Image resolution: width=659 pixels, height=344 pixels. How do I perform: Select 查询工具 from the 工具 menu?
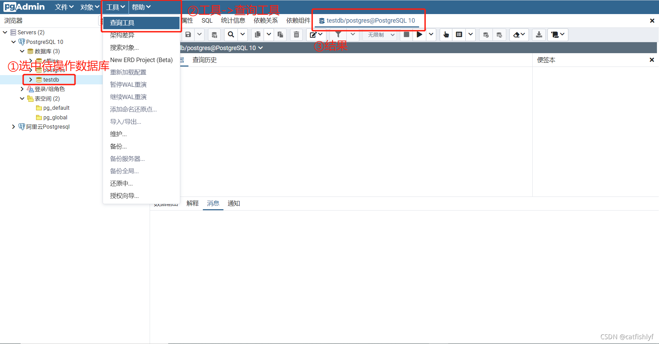tap(122, 23)
